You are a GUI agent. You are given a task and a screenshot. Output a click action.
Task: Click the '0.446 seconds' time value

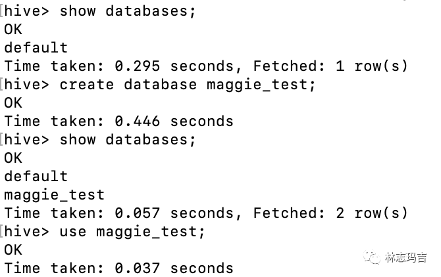[x=174, y=121]
